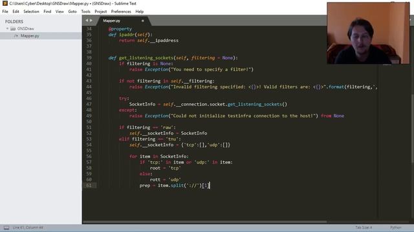Viewport: 414px width, 232px height.
Task: Click line number 61 in gutter
Action: 89,186
